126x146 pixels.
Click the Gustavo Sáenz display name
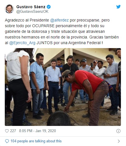coord(31,7)
